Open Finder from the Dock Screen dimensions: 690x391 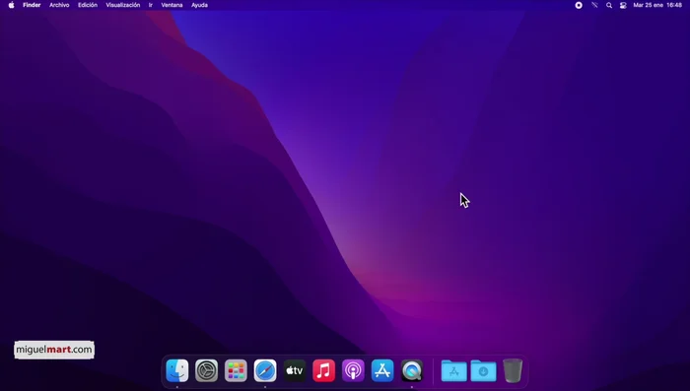(x=177, y=370)
